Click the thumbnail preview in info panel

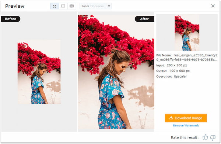click(x=187, y=33)
